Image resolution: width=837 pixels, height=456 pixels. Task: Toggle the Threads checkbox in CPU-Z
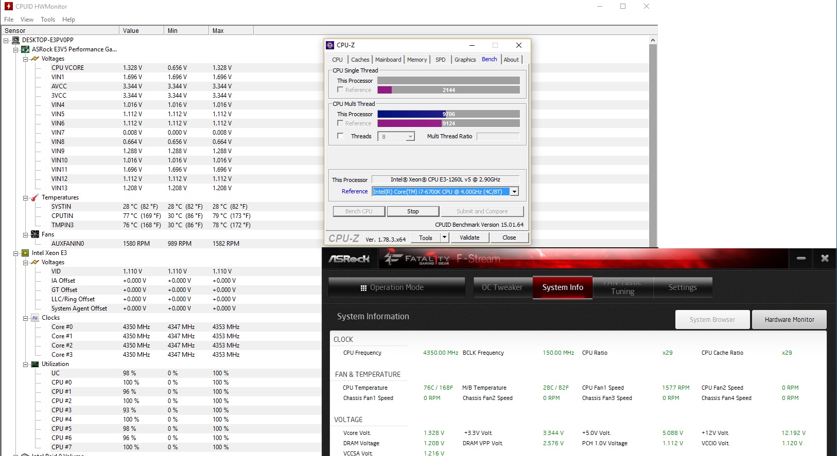[x=340, y=136]
